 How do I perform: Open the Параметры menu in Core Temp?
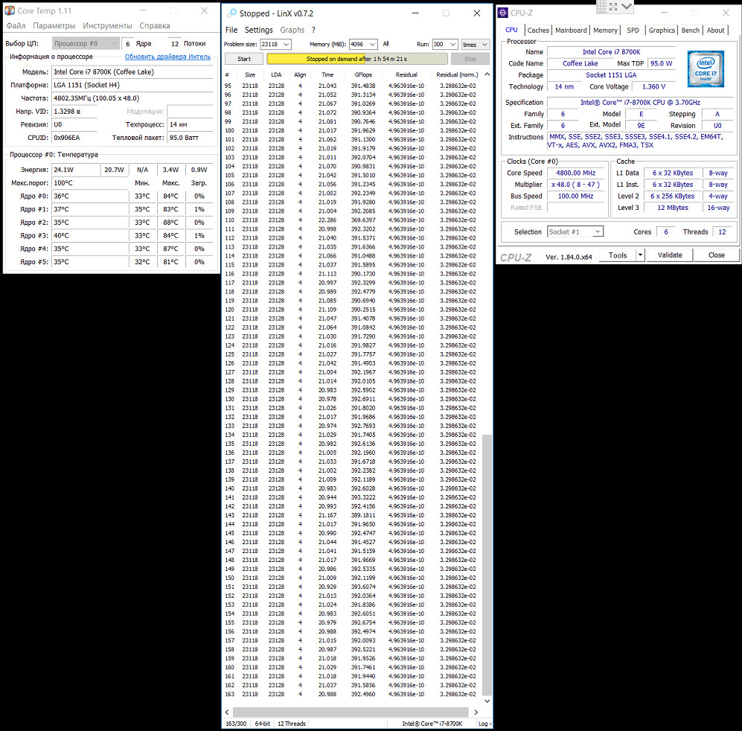(54, 25)
